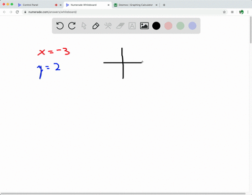252x195 pixels.
Task: Bookmark this page with star icon
Action: pyautogui.click(x=224, y=12)
